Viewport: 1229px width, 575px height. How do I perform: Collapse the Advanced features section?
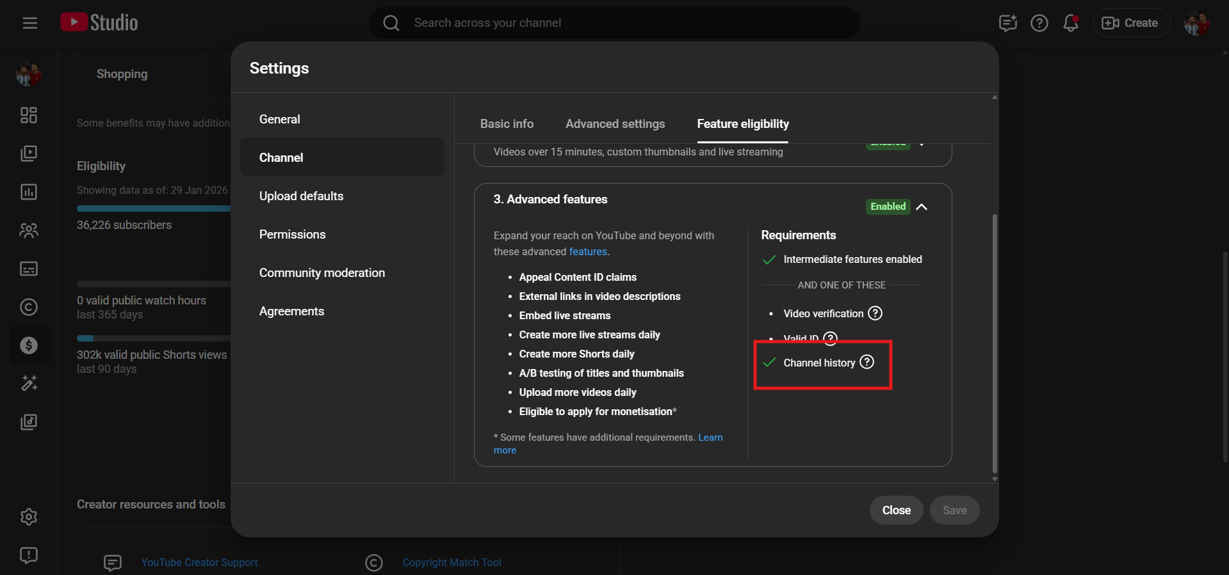[922, 207]
